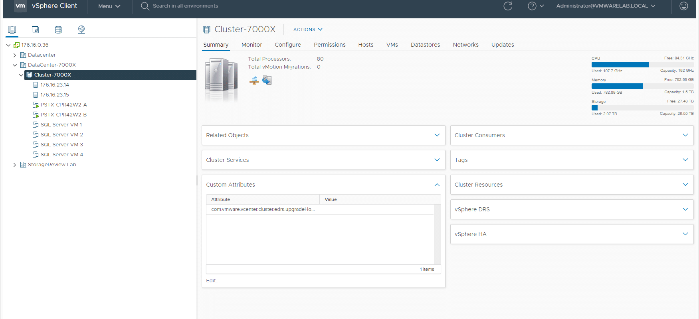699x319 pixels.
Task: Click the new virtual machine icon beside the add host icon
Action: (x=267, y=80)
